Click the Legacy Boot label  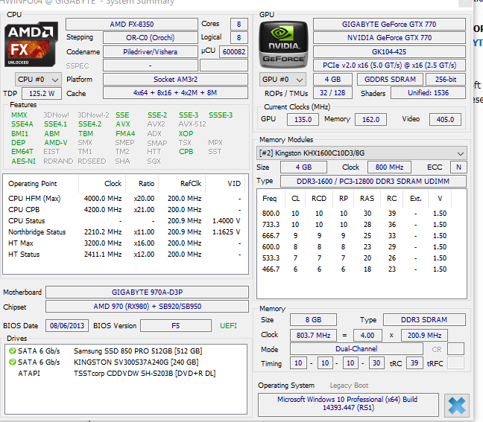349,386
